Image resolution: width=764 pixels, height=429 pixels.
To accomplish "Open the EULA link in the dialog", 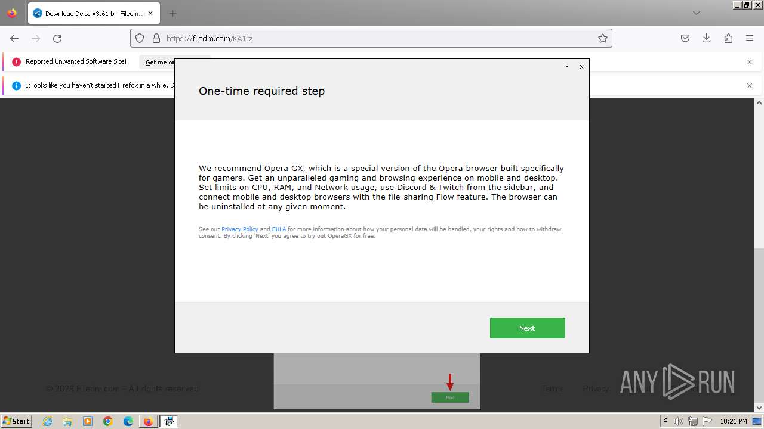I will tap(279, 229).
